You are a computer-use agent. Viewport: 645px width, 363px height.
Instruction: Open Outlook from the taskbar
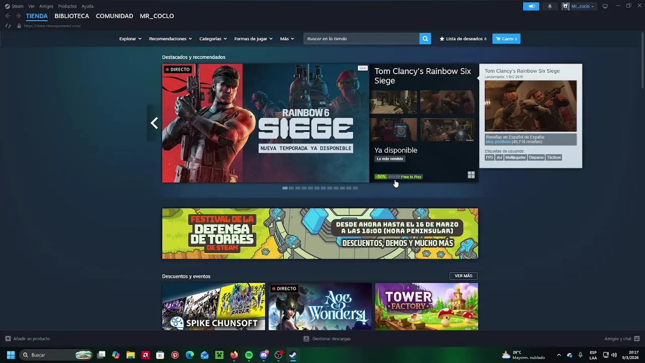tap(205, 355)
